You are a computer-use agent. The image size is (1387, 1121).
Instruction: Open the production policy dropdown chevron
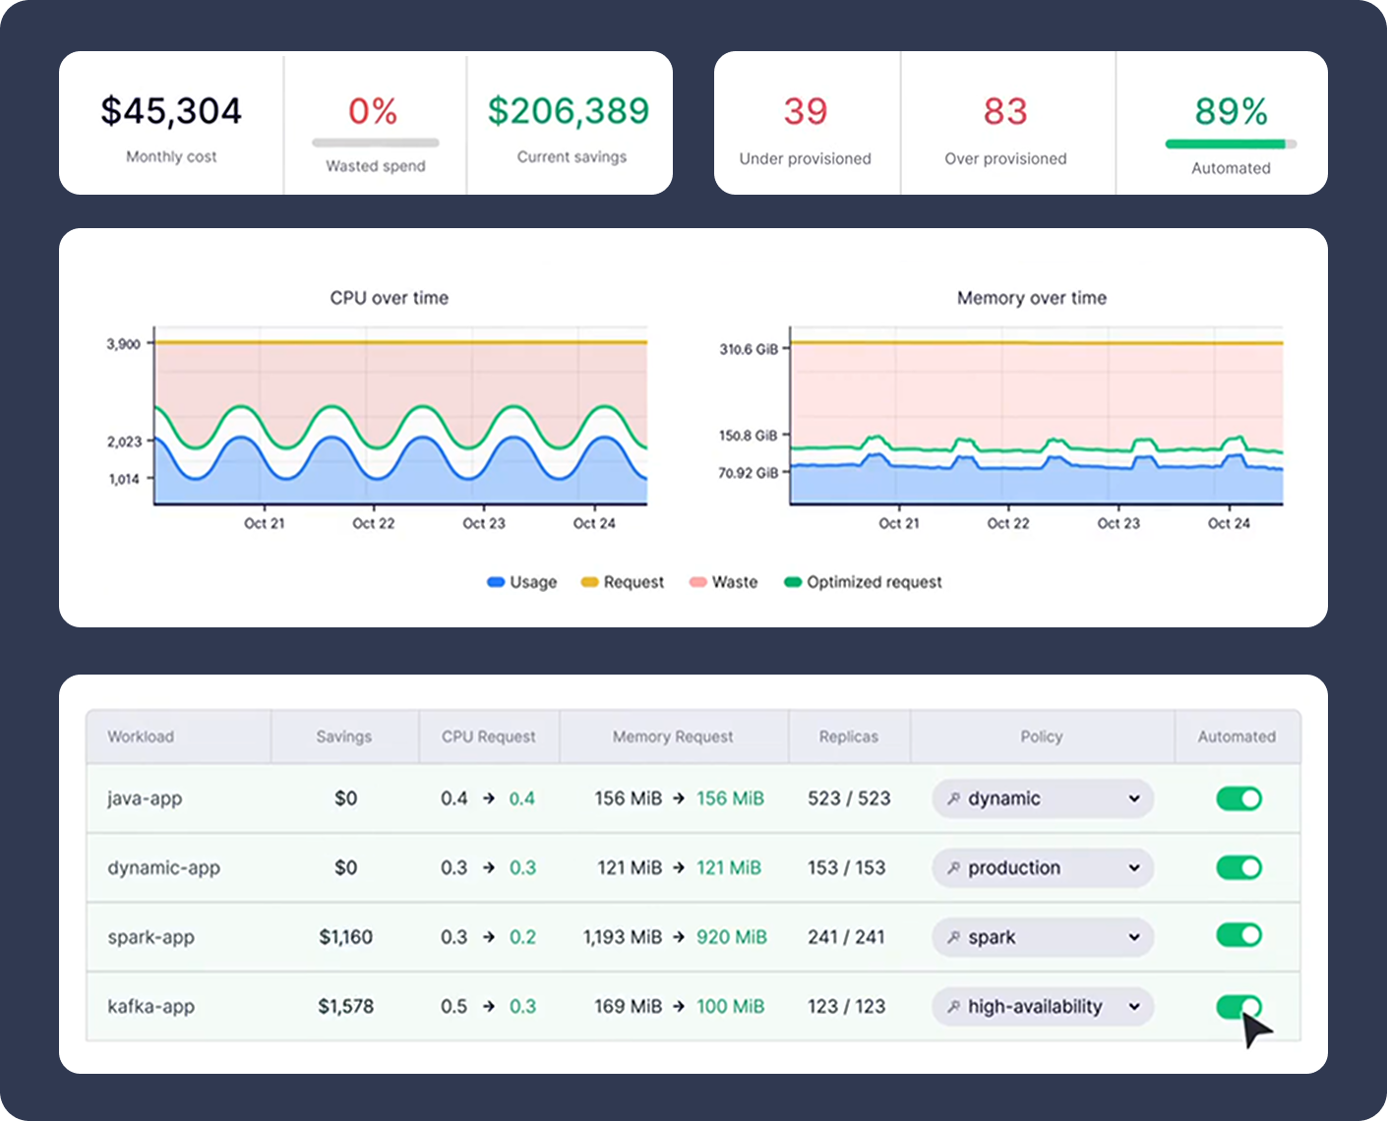tap(1134, 868)
